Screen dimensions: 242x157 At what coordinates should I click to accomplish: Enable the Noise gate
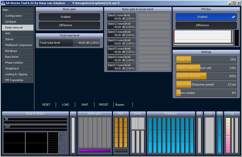pyautogui.click(x=69, y=17)
